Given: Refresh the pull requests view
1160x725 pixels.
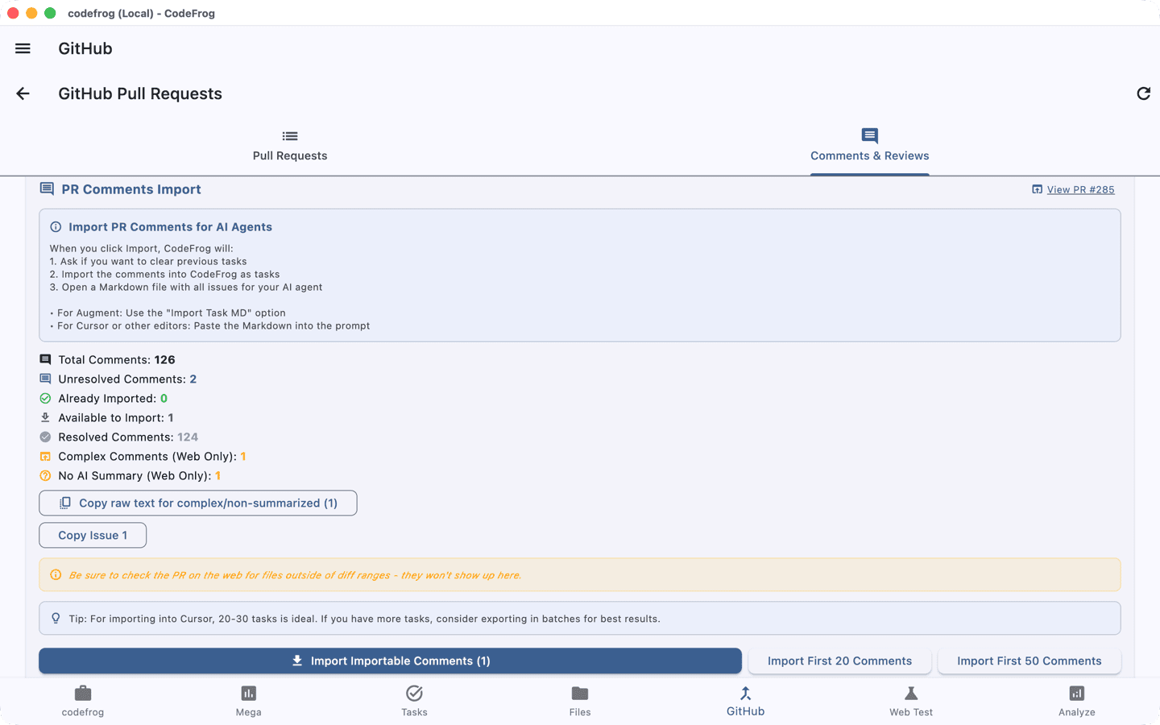Looking at the screenshot, I should pyautogui.click(x=1143, y=93).
